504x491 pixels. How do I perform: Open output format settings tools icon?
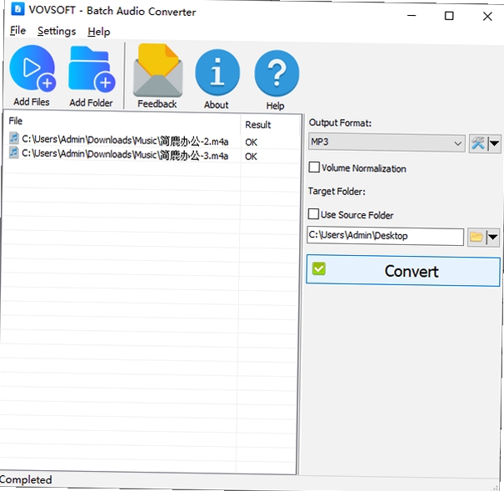pos(478,143)
